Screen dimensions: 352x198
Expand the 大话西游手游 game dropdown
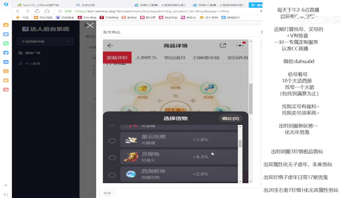(x=45, y=42)
